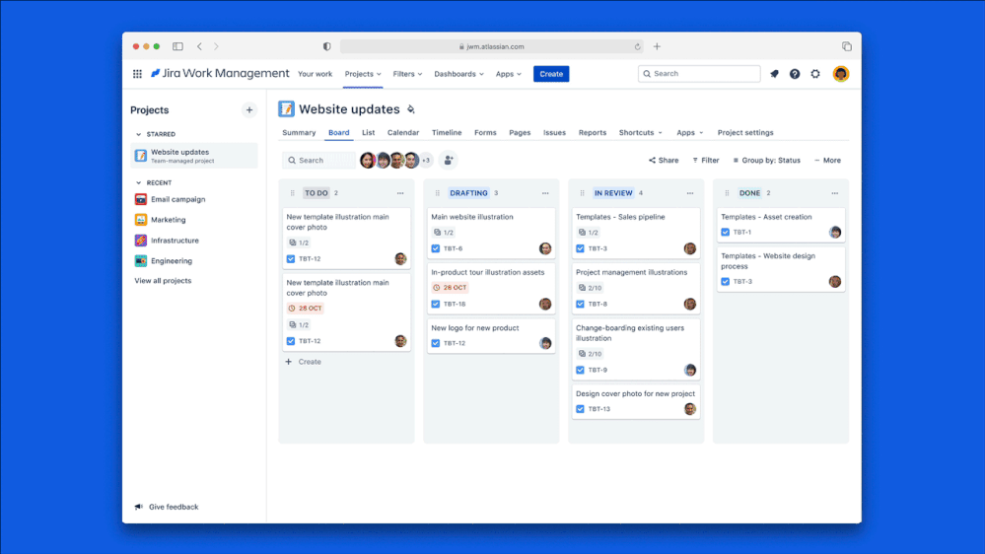Open the settings gear icon
The image size is (985, 554).
pos(815,74)
